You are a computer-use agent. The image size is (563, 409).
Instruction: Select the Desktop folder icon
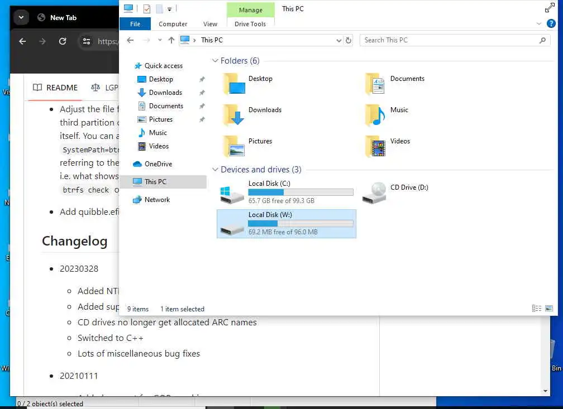click(x=234, y=84)
